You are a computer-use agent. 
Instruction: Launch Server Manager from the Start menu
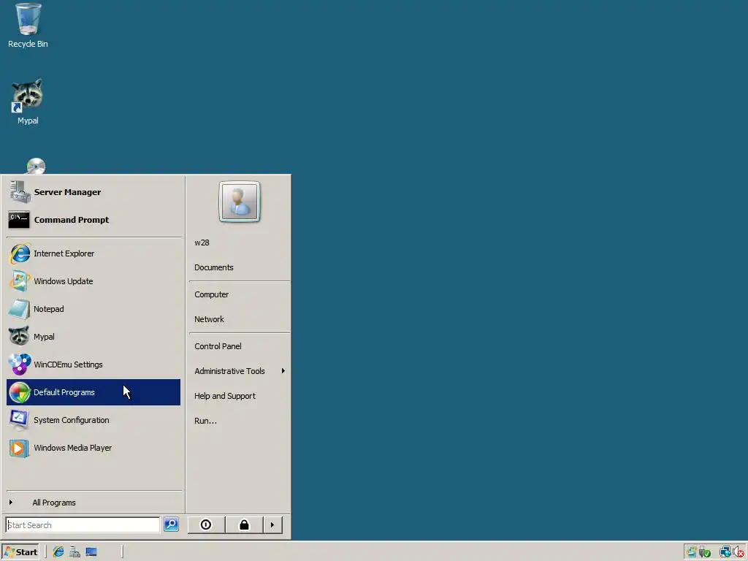tap(93, 192)
